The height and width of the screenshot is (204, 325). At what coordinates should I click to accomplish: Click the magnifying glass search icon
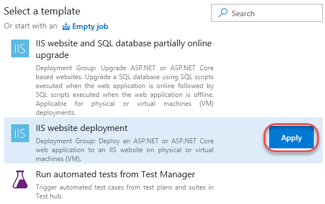coord(223,13)
